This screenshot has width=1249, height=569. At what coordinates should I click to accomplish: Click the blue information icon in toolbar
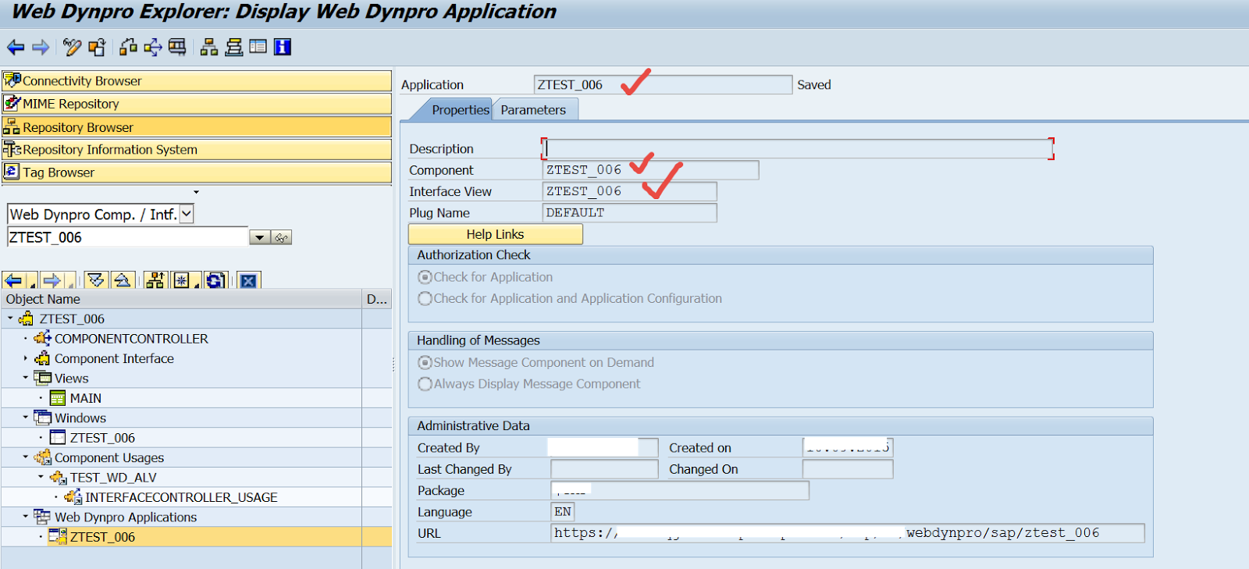[x=283, y=48]
